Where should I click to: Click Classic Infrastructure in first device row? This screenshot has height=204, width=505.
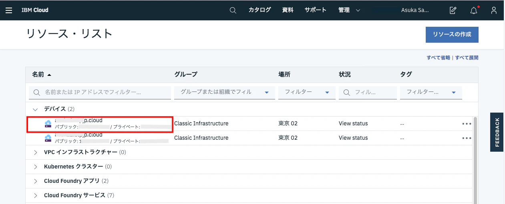pyautogui.click(x=201, y=124)
